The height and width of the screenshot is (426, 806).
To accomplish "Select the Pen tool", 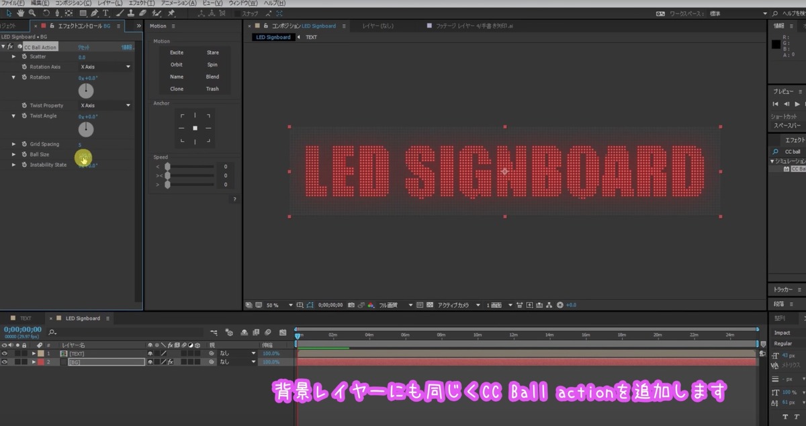I will pyautogui.click(x=95, y=12).
